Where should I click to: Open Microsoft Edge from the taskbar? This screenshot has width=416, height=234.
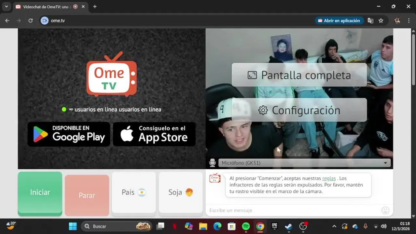click(217, 226)
